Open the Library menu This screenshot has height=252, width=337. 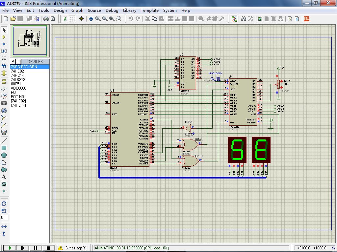[130, 10]
